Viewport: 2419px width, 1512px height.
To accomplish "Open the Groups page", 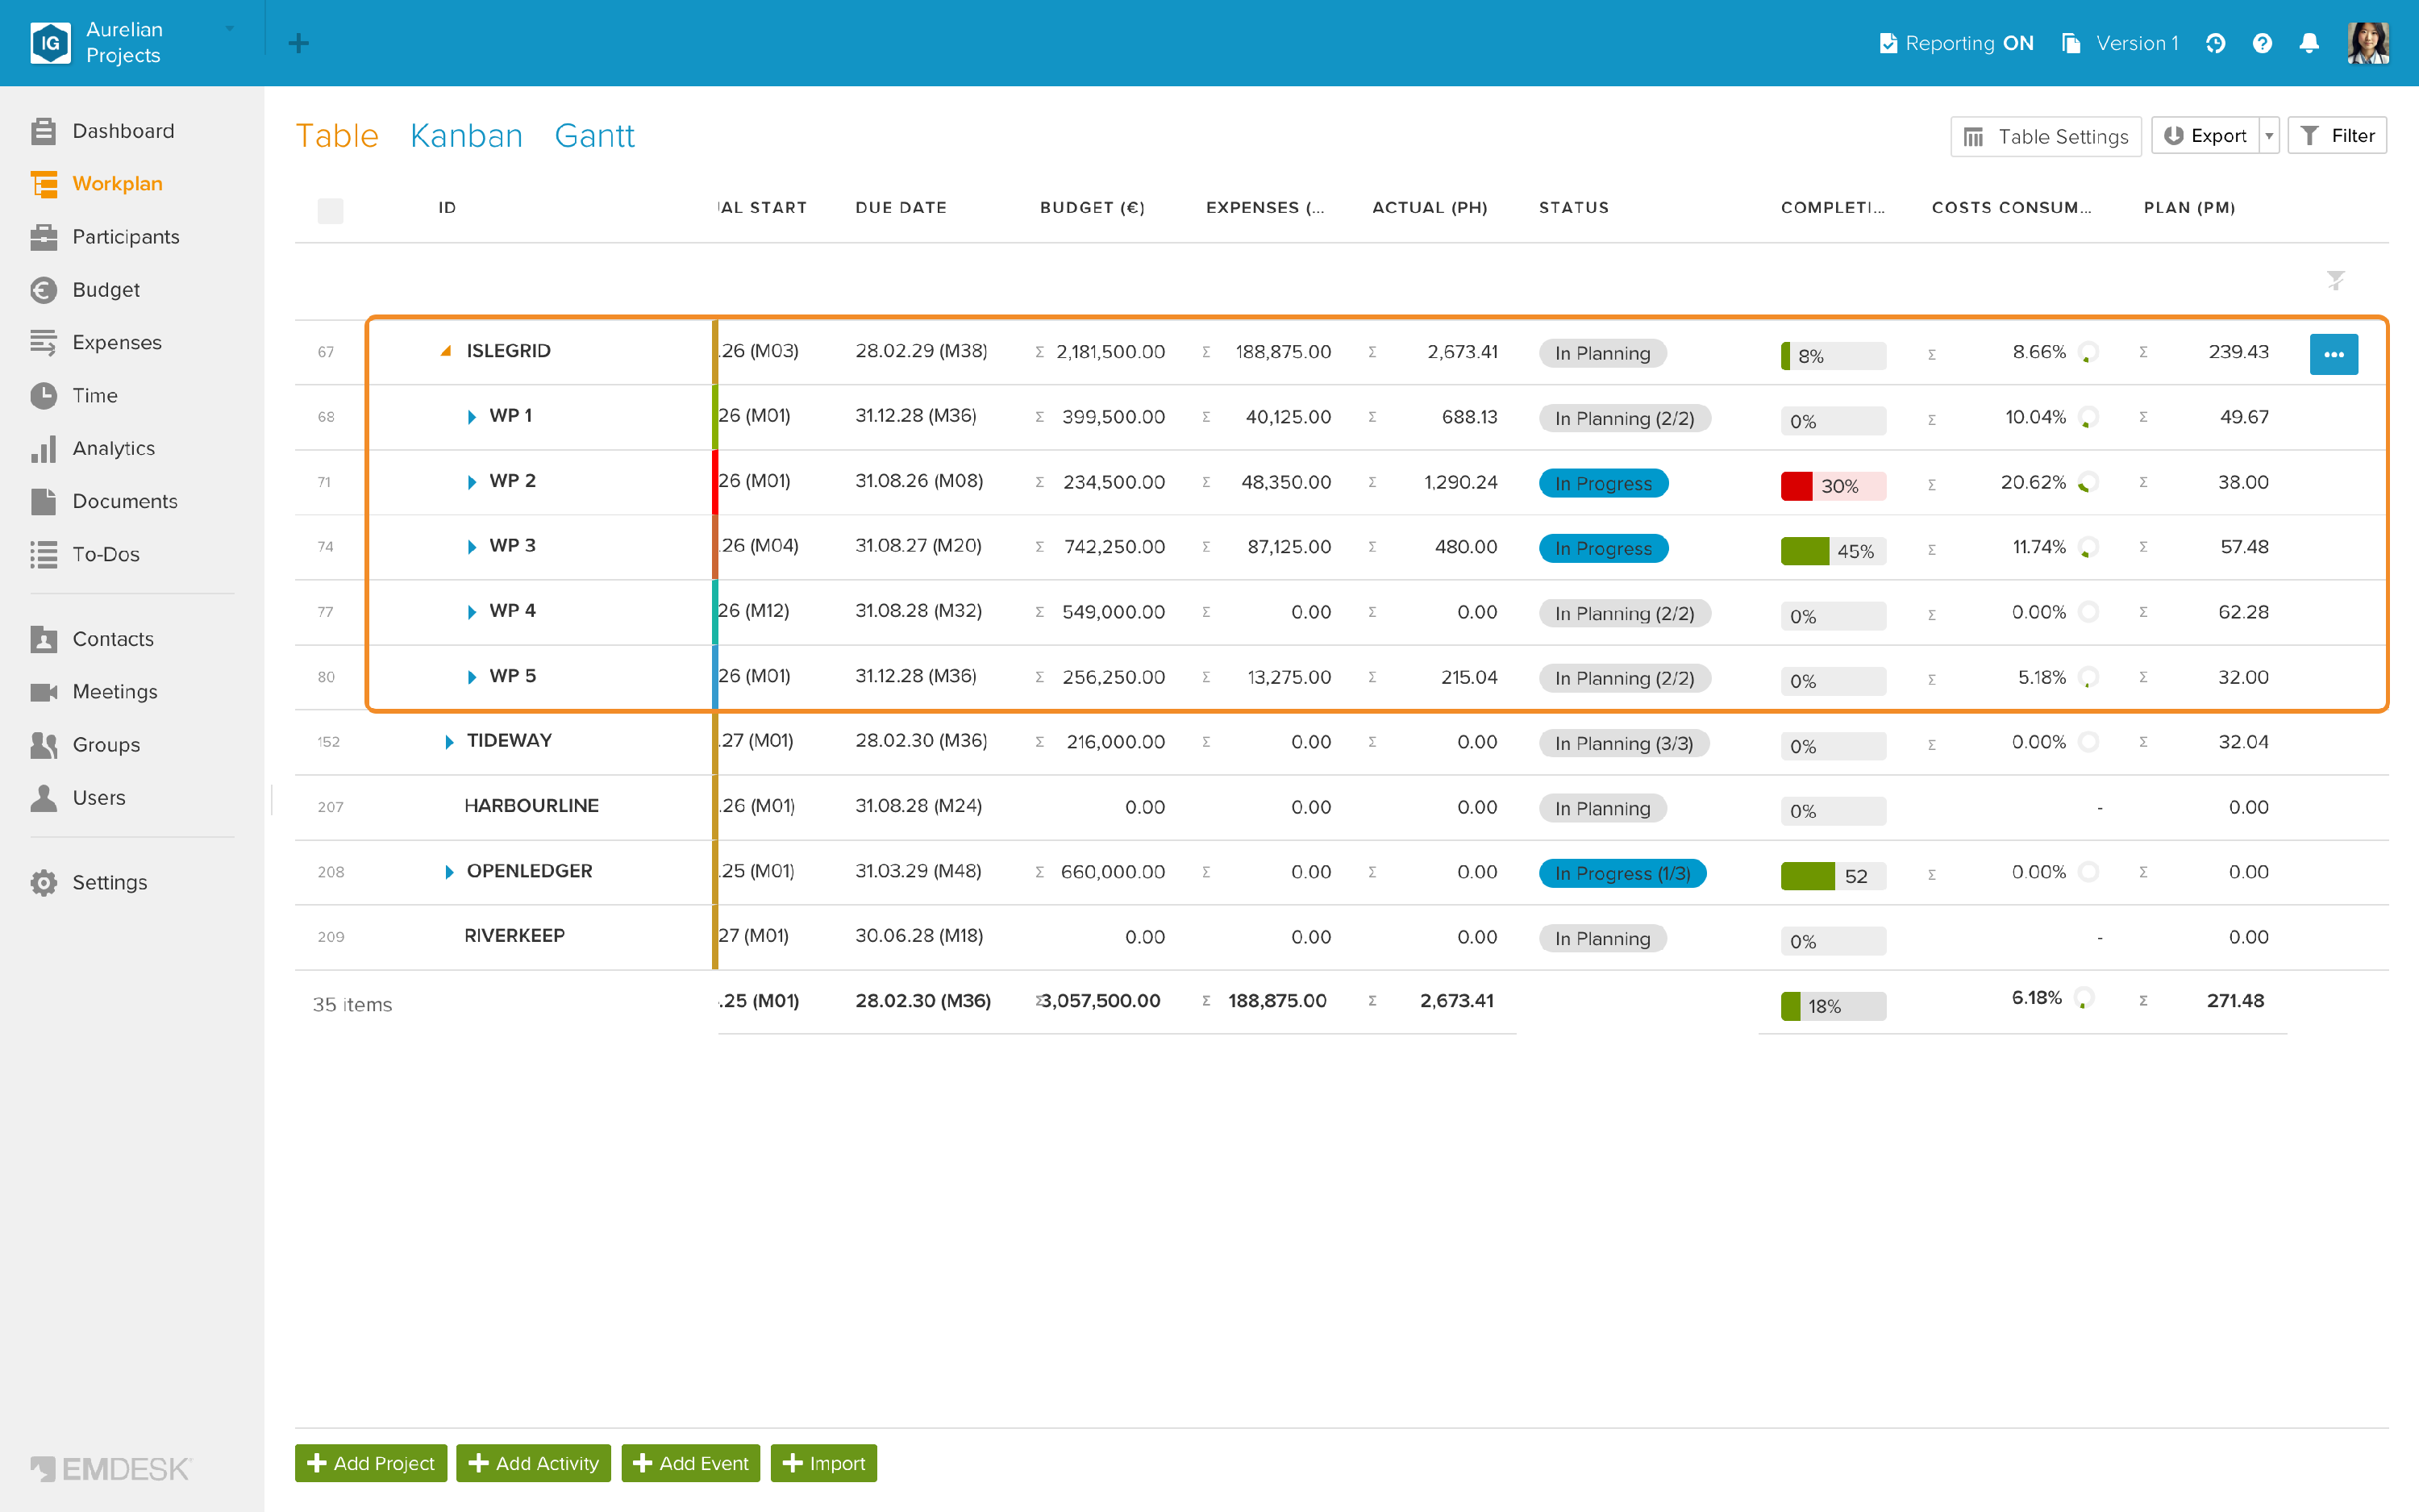I will (85, 745).
